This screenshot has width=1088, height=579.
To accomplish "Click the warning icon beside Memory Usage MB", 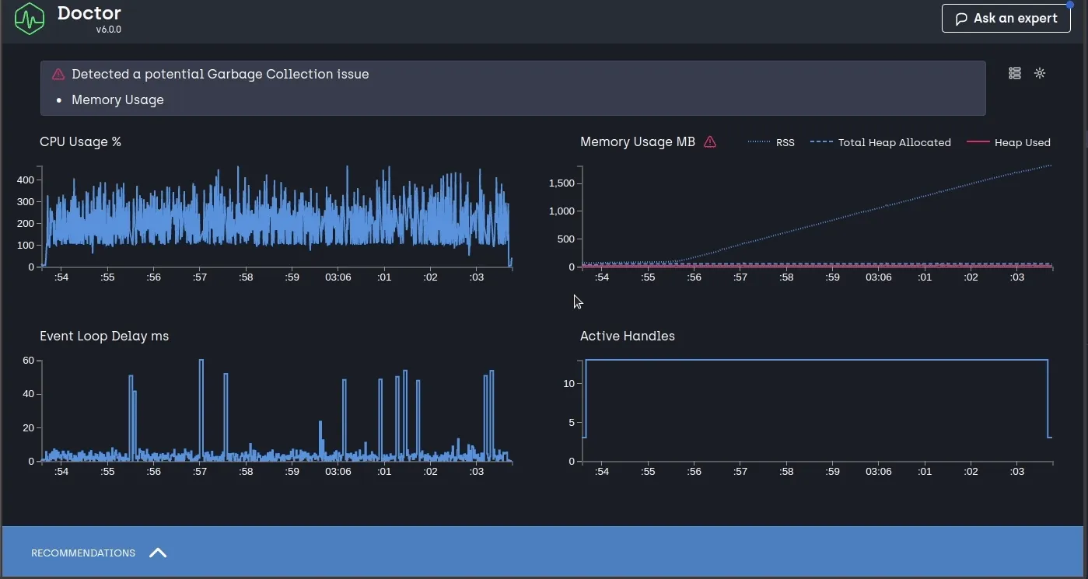I will (x=710, y=142).
